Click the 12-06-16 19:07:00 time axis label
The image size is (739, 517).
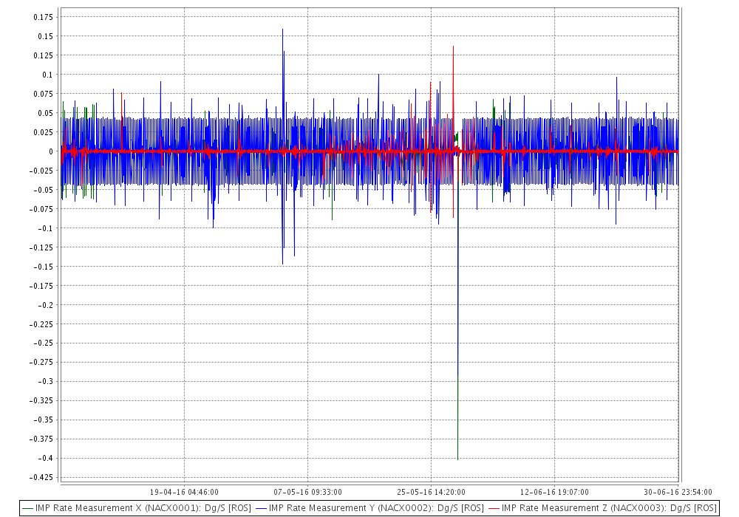(x=555, y=492)
